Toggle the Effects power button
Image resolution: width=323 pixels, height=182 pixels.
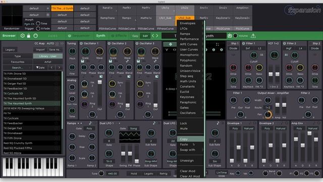113,36
